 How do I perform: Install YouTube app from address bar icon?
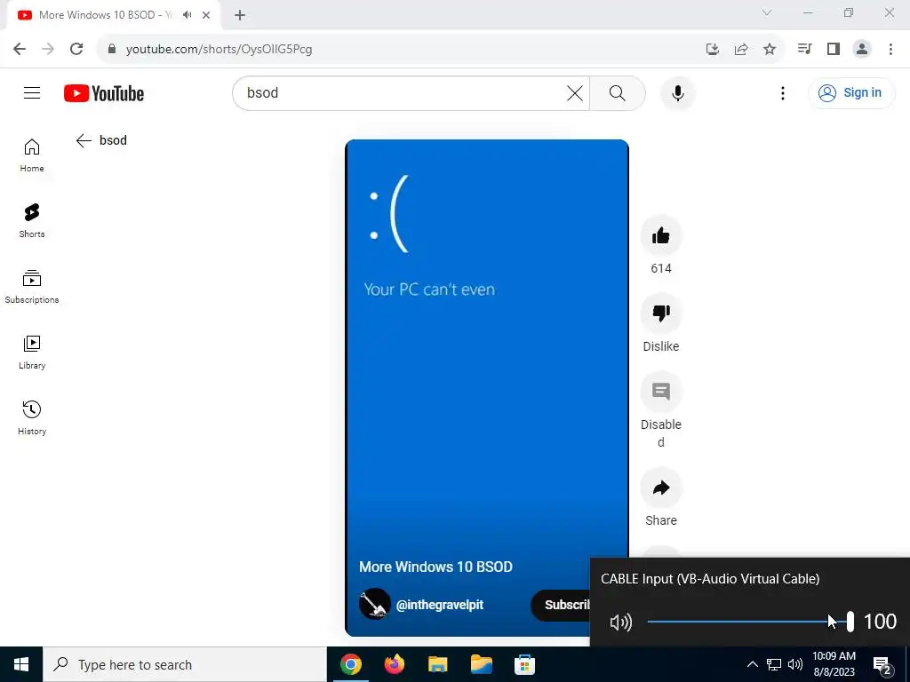point(713,49)
